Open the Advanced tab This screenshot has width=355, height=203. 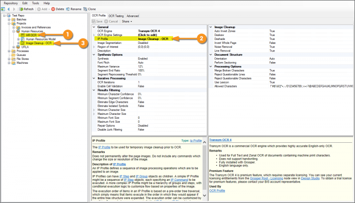point(133,16)
